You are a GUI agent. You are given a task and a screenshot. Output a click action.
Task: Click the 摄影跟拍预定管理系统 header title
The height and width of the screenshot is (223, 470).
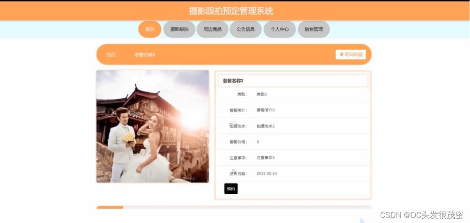pyautogui.click(x=231, y=11)
